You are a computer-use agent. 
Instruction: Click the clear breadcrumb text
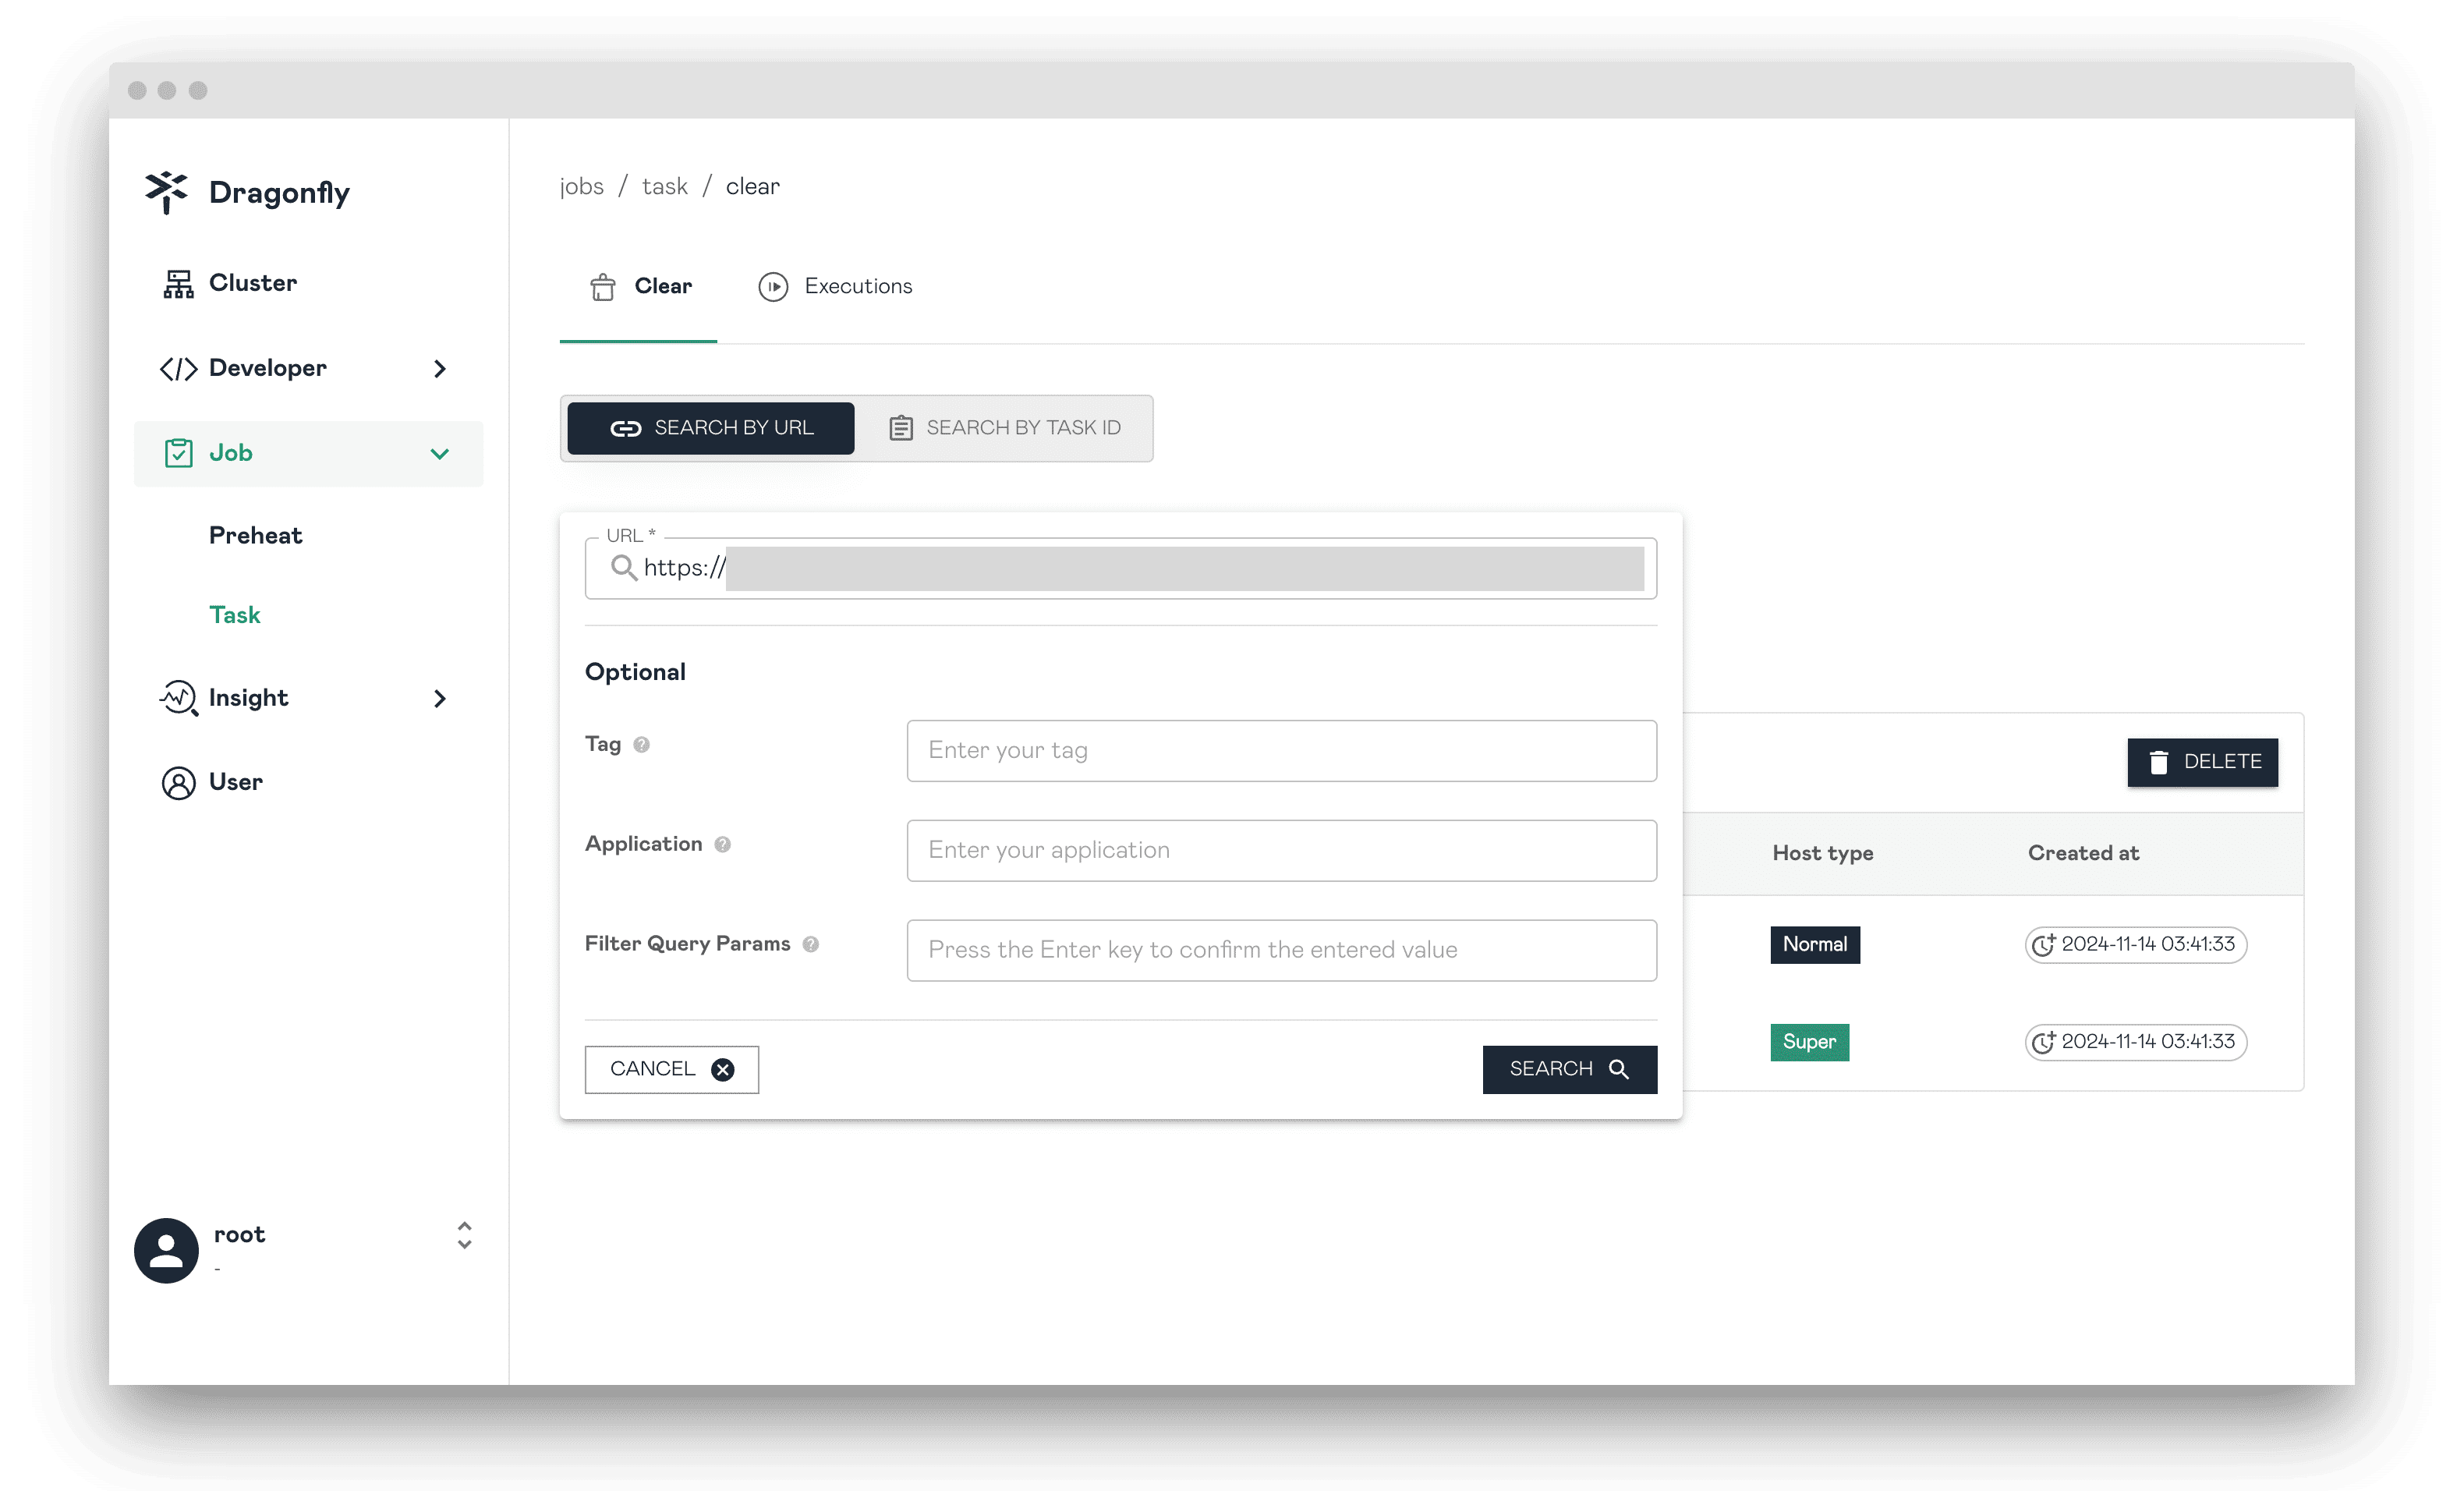[x=752, y=186]
